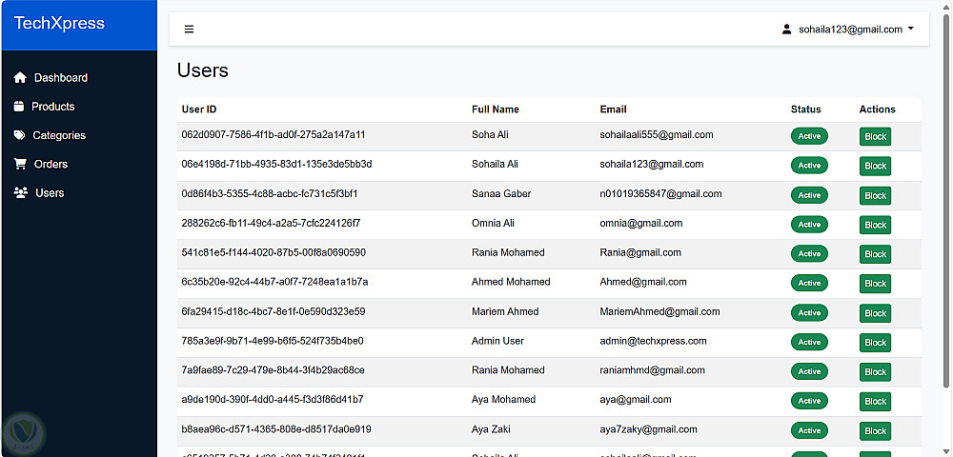The width and height of the screenshot is (953, 457).
Task: Block the user Soha Ali
Action: (x=875, y=137)
